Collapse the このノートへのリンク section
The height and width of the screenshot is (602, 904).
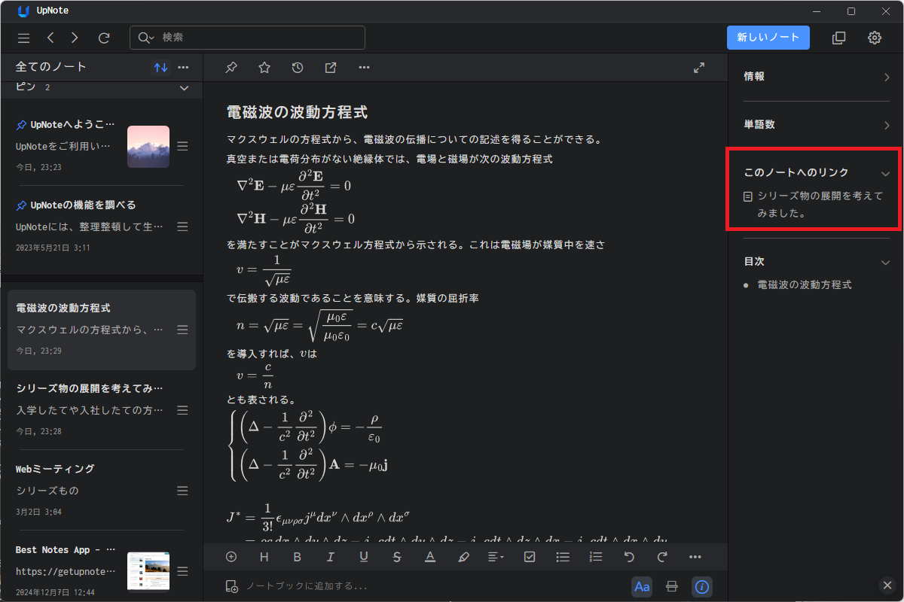[886, 172]
